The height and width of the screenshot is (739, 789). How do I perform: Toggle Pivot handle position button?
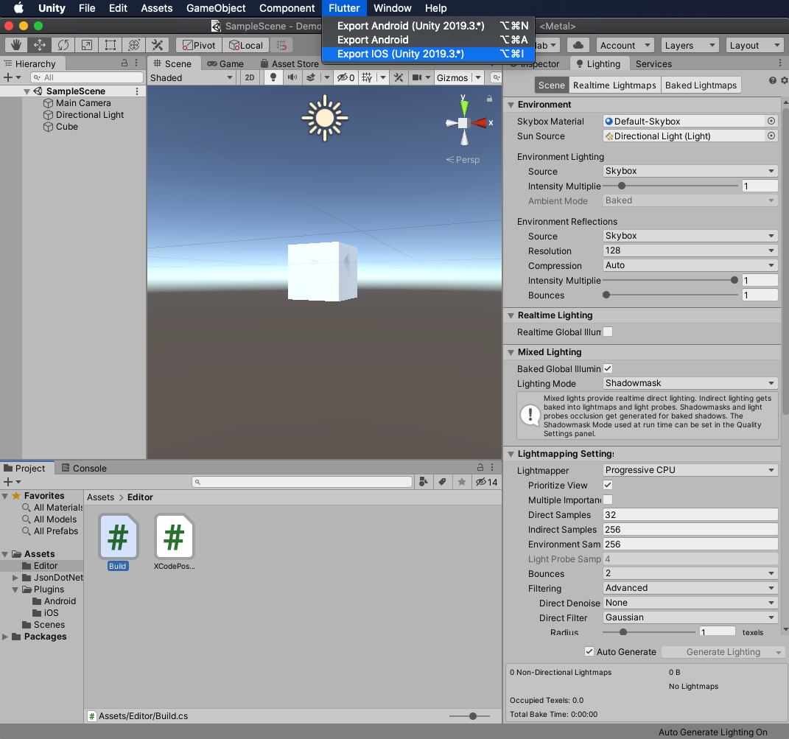[x=199, y=45]
